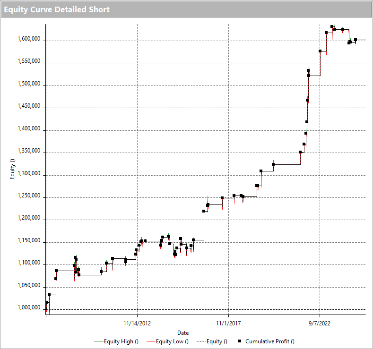The width and height of the screenshot is (373, 349).
Task: Click the 1,050,000 y-axis value
Action: pyautogui.click(x=29, y=285)
